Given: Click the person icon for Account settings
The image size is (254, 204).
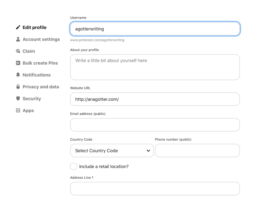Looking at the screenshot, I should click(x=18, y=39).
